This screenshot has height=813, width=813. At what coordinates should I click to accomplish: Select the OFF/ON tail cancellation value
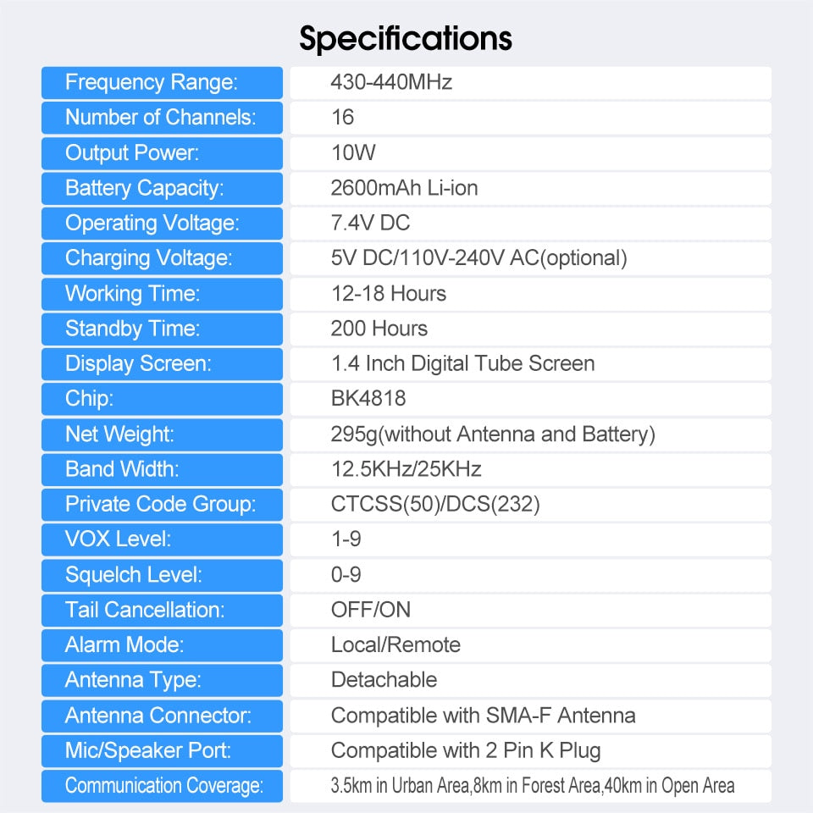coord(371,610)
